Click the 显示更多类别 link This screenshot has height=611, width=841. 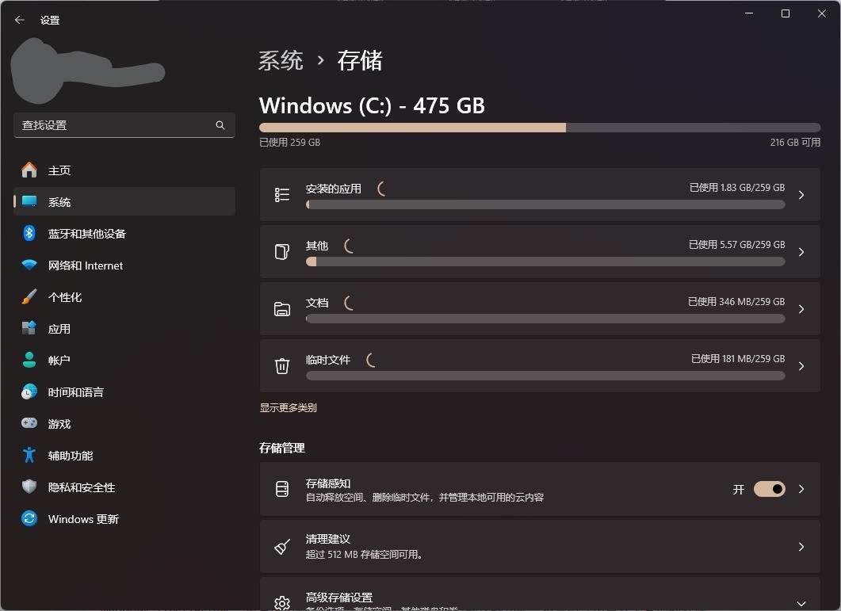click(288, 408)
